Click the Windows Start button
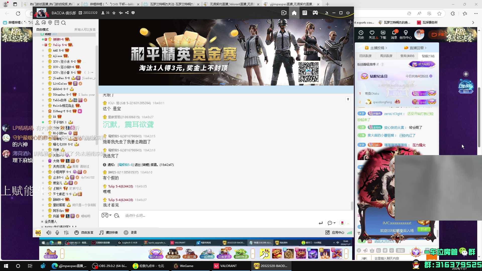The width and height of the screenshot is (482, 271). 6,266
